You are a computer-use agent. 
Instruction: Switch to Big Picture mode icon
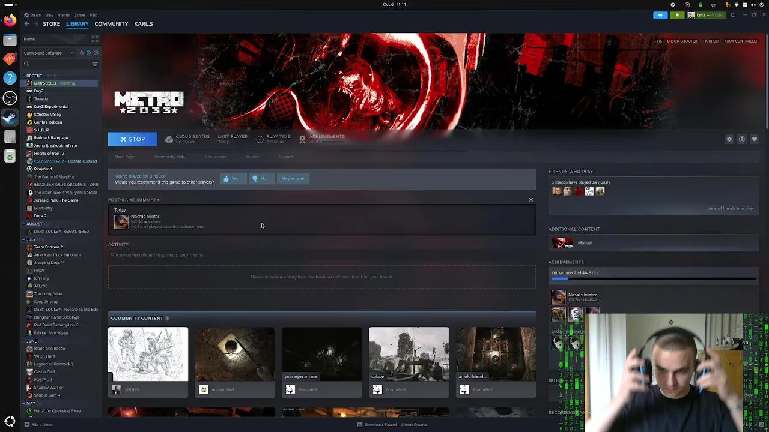(733, 15)
